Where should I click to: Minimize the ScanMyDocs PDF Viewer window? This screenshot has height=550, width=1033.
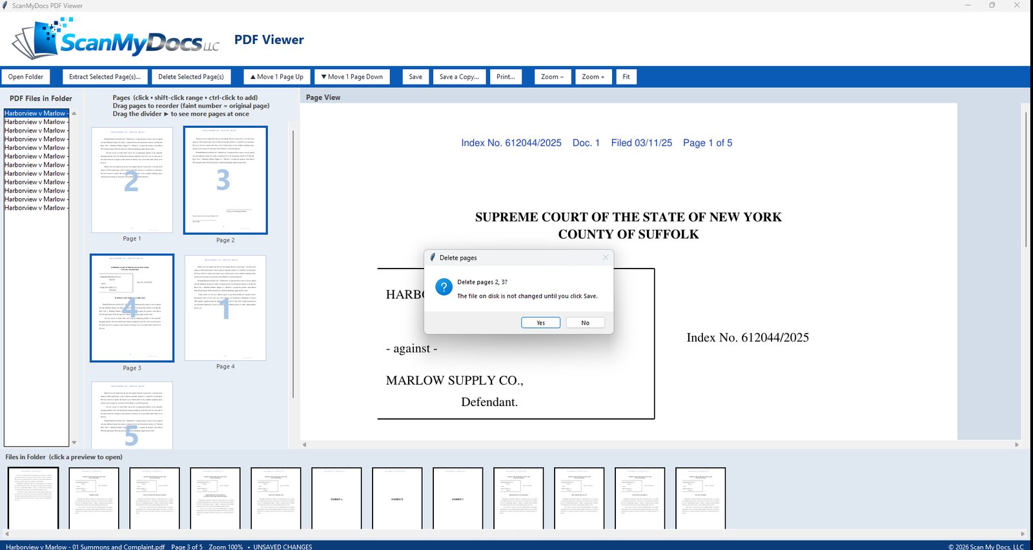tap(968, 5)
